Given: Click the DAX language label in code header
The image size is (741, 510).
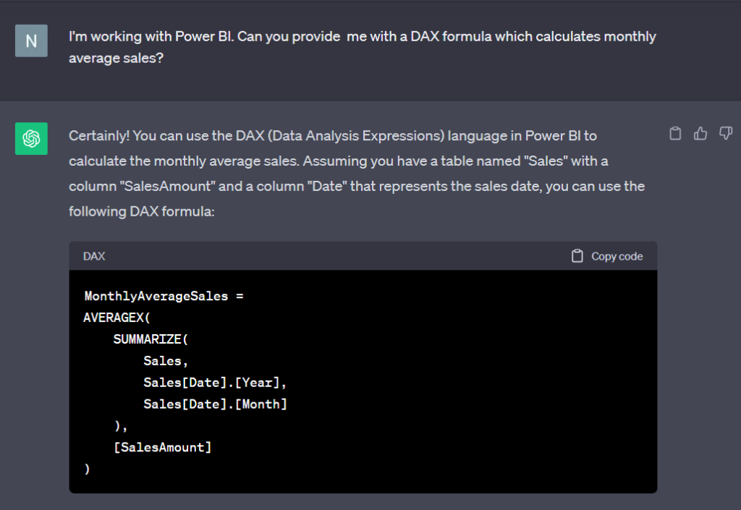Looking at the screenshot, I should [94, 256].
